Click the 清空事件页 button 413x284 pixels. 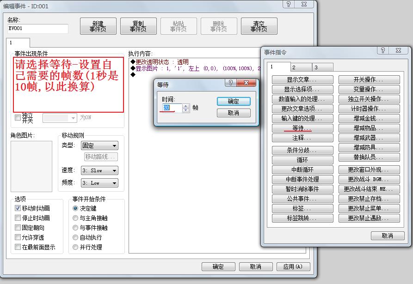click(x=259, y=26)
